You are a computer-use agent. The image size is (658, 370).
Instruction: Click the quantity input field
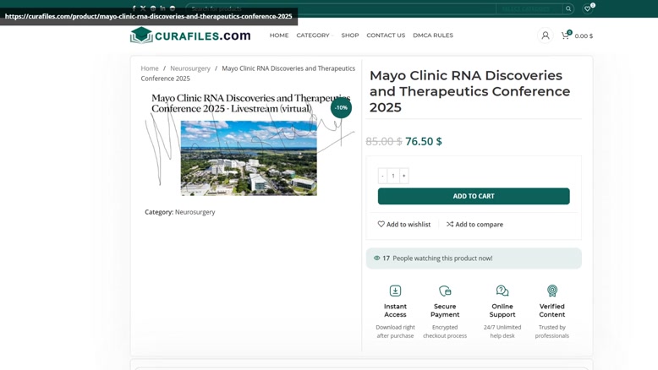(393, 176)
